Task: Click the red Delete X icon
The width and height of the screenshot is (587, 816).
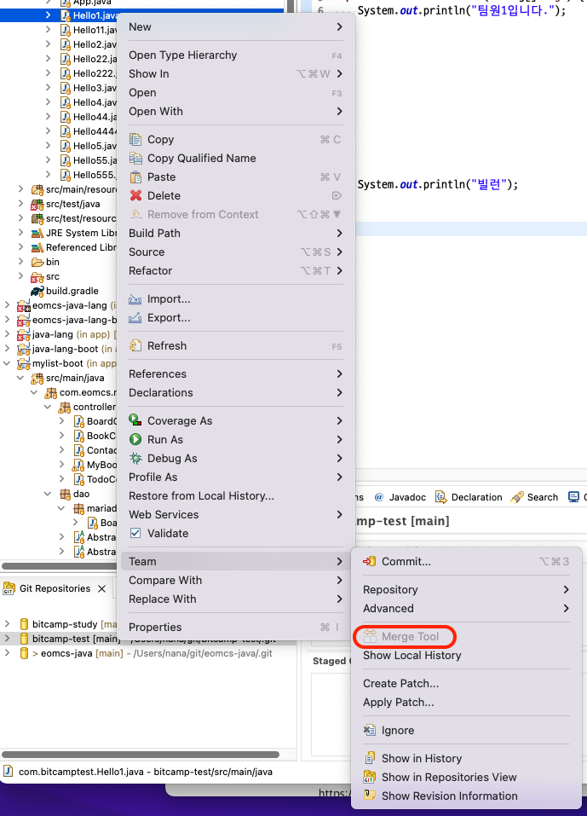Action: (135, 195)
